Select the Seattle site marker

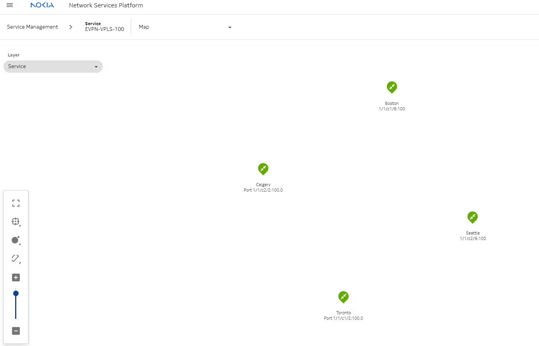[472, 217]
